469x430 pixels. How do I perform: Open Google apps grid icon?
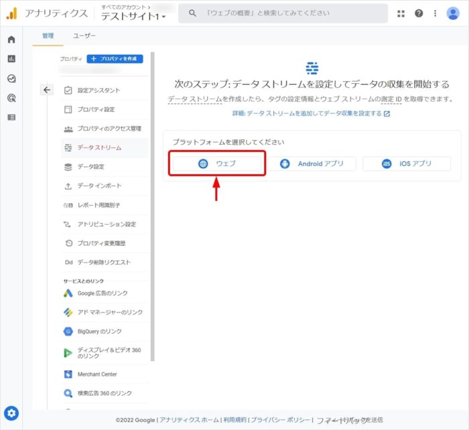(x=401, y=13)
